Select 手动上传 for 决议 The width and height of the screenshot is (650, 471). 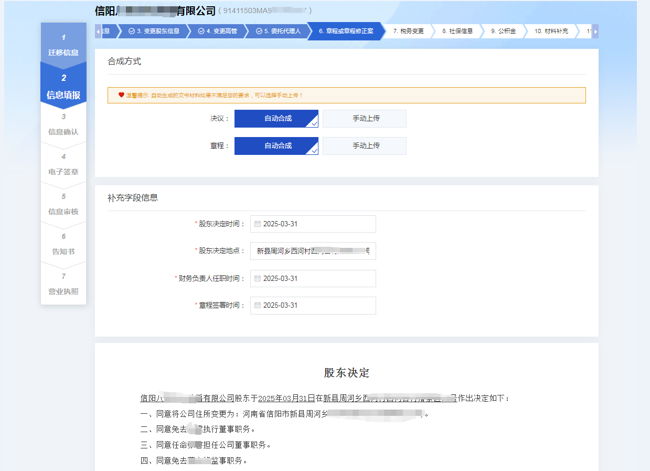tap(365, 119)
